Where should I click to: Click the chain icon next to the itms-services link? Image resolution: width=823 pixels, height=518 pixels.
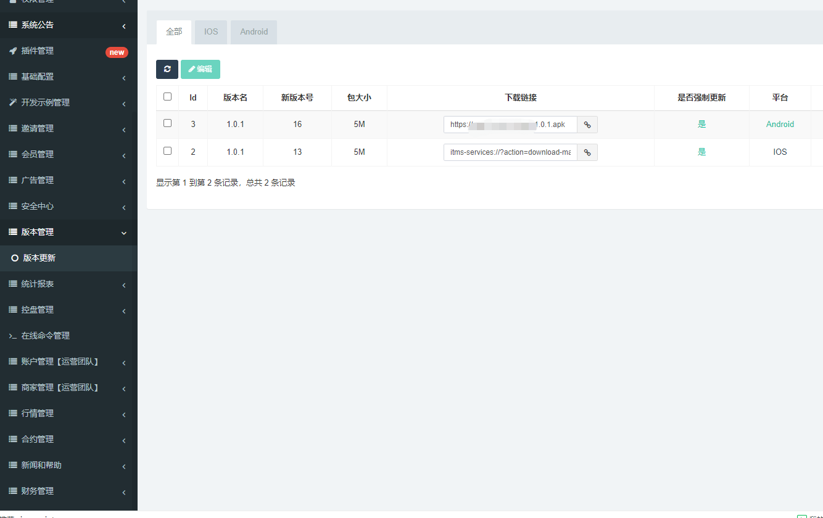587,152
